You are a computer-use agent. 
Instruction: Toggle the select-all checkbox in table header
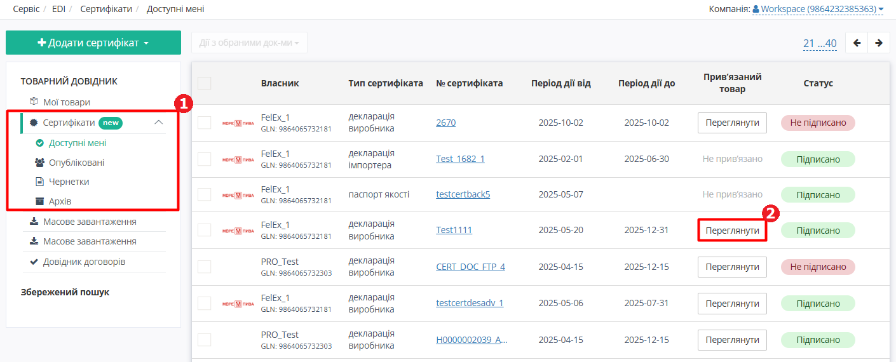click(x=204, y=83)
